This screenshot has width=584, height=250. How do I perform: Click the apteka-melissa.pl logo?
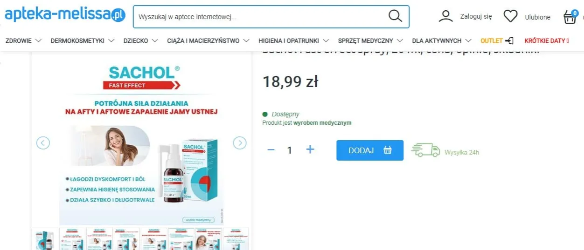(65, 15)
